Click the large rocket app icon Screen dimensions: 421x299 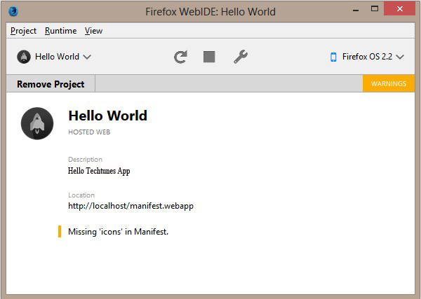click(x=37, y=123)
